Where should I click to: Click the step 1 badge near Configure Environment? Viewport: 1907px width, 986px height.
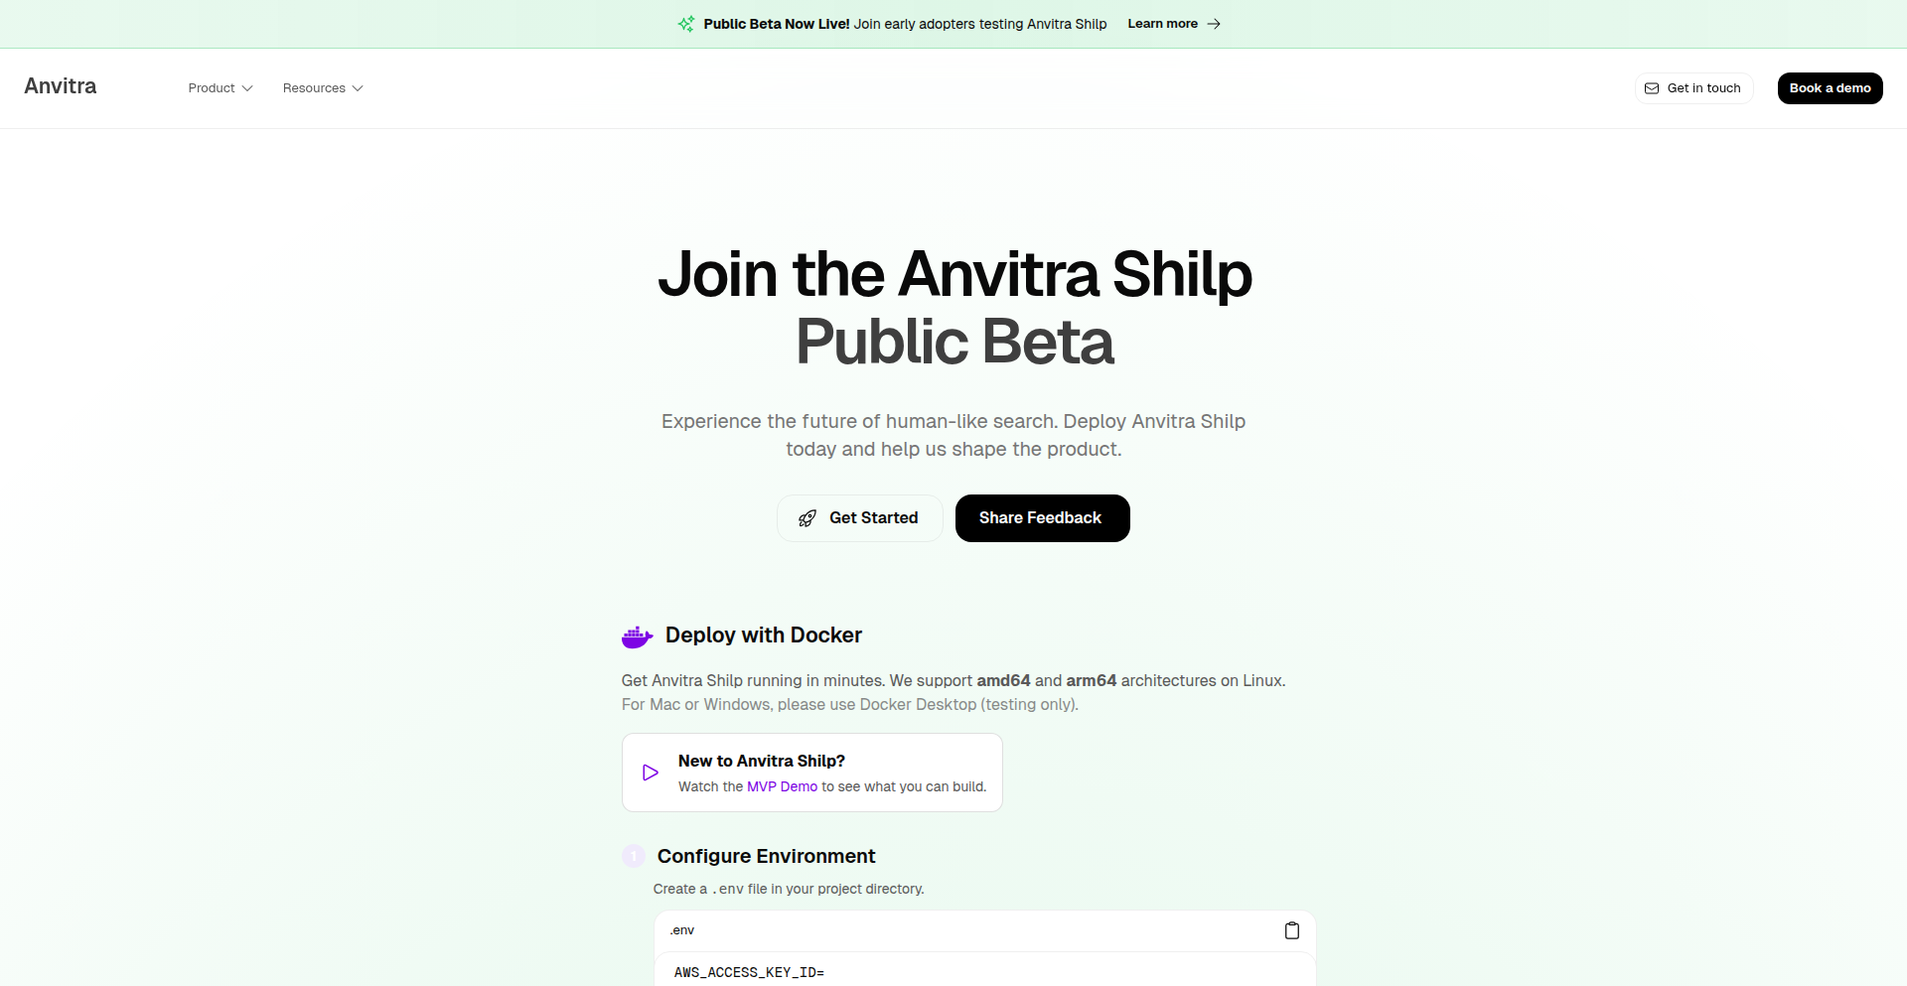pyautogui.click(x=633, y=855)
